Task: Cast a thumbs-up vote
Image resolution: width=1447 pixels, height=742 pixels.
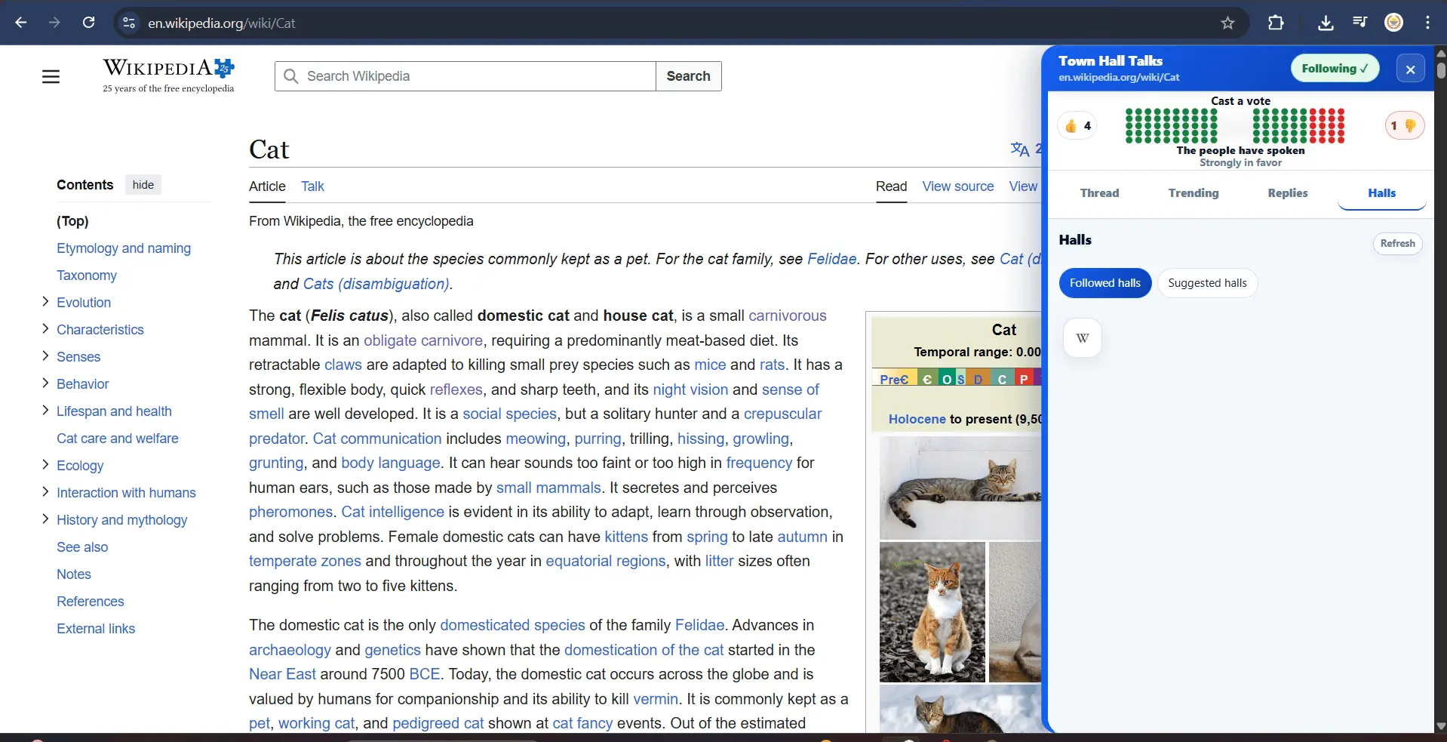Action: [x=1077, y=126]
